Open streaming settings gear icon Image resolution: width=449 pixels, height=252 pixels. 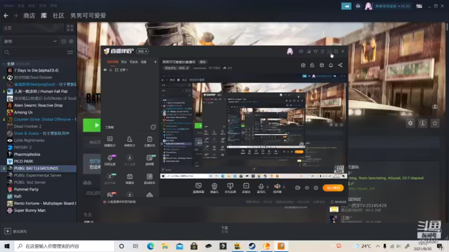[x=316, y=188]
